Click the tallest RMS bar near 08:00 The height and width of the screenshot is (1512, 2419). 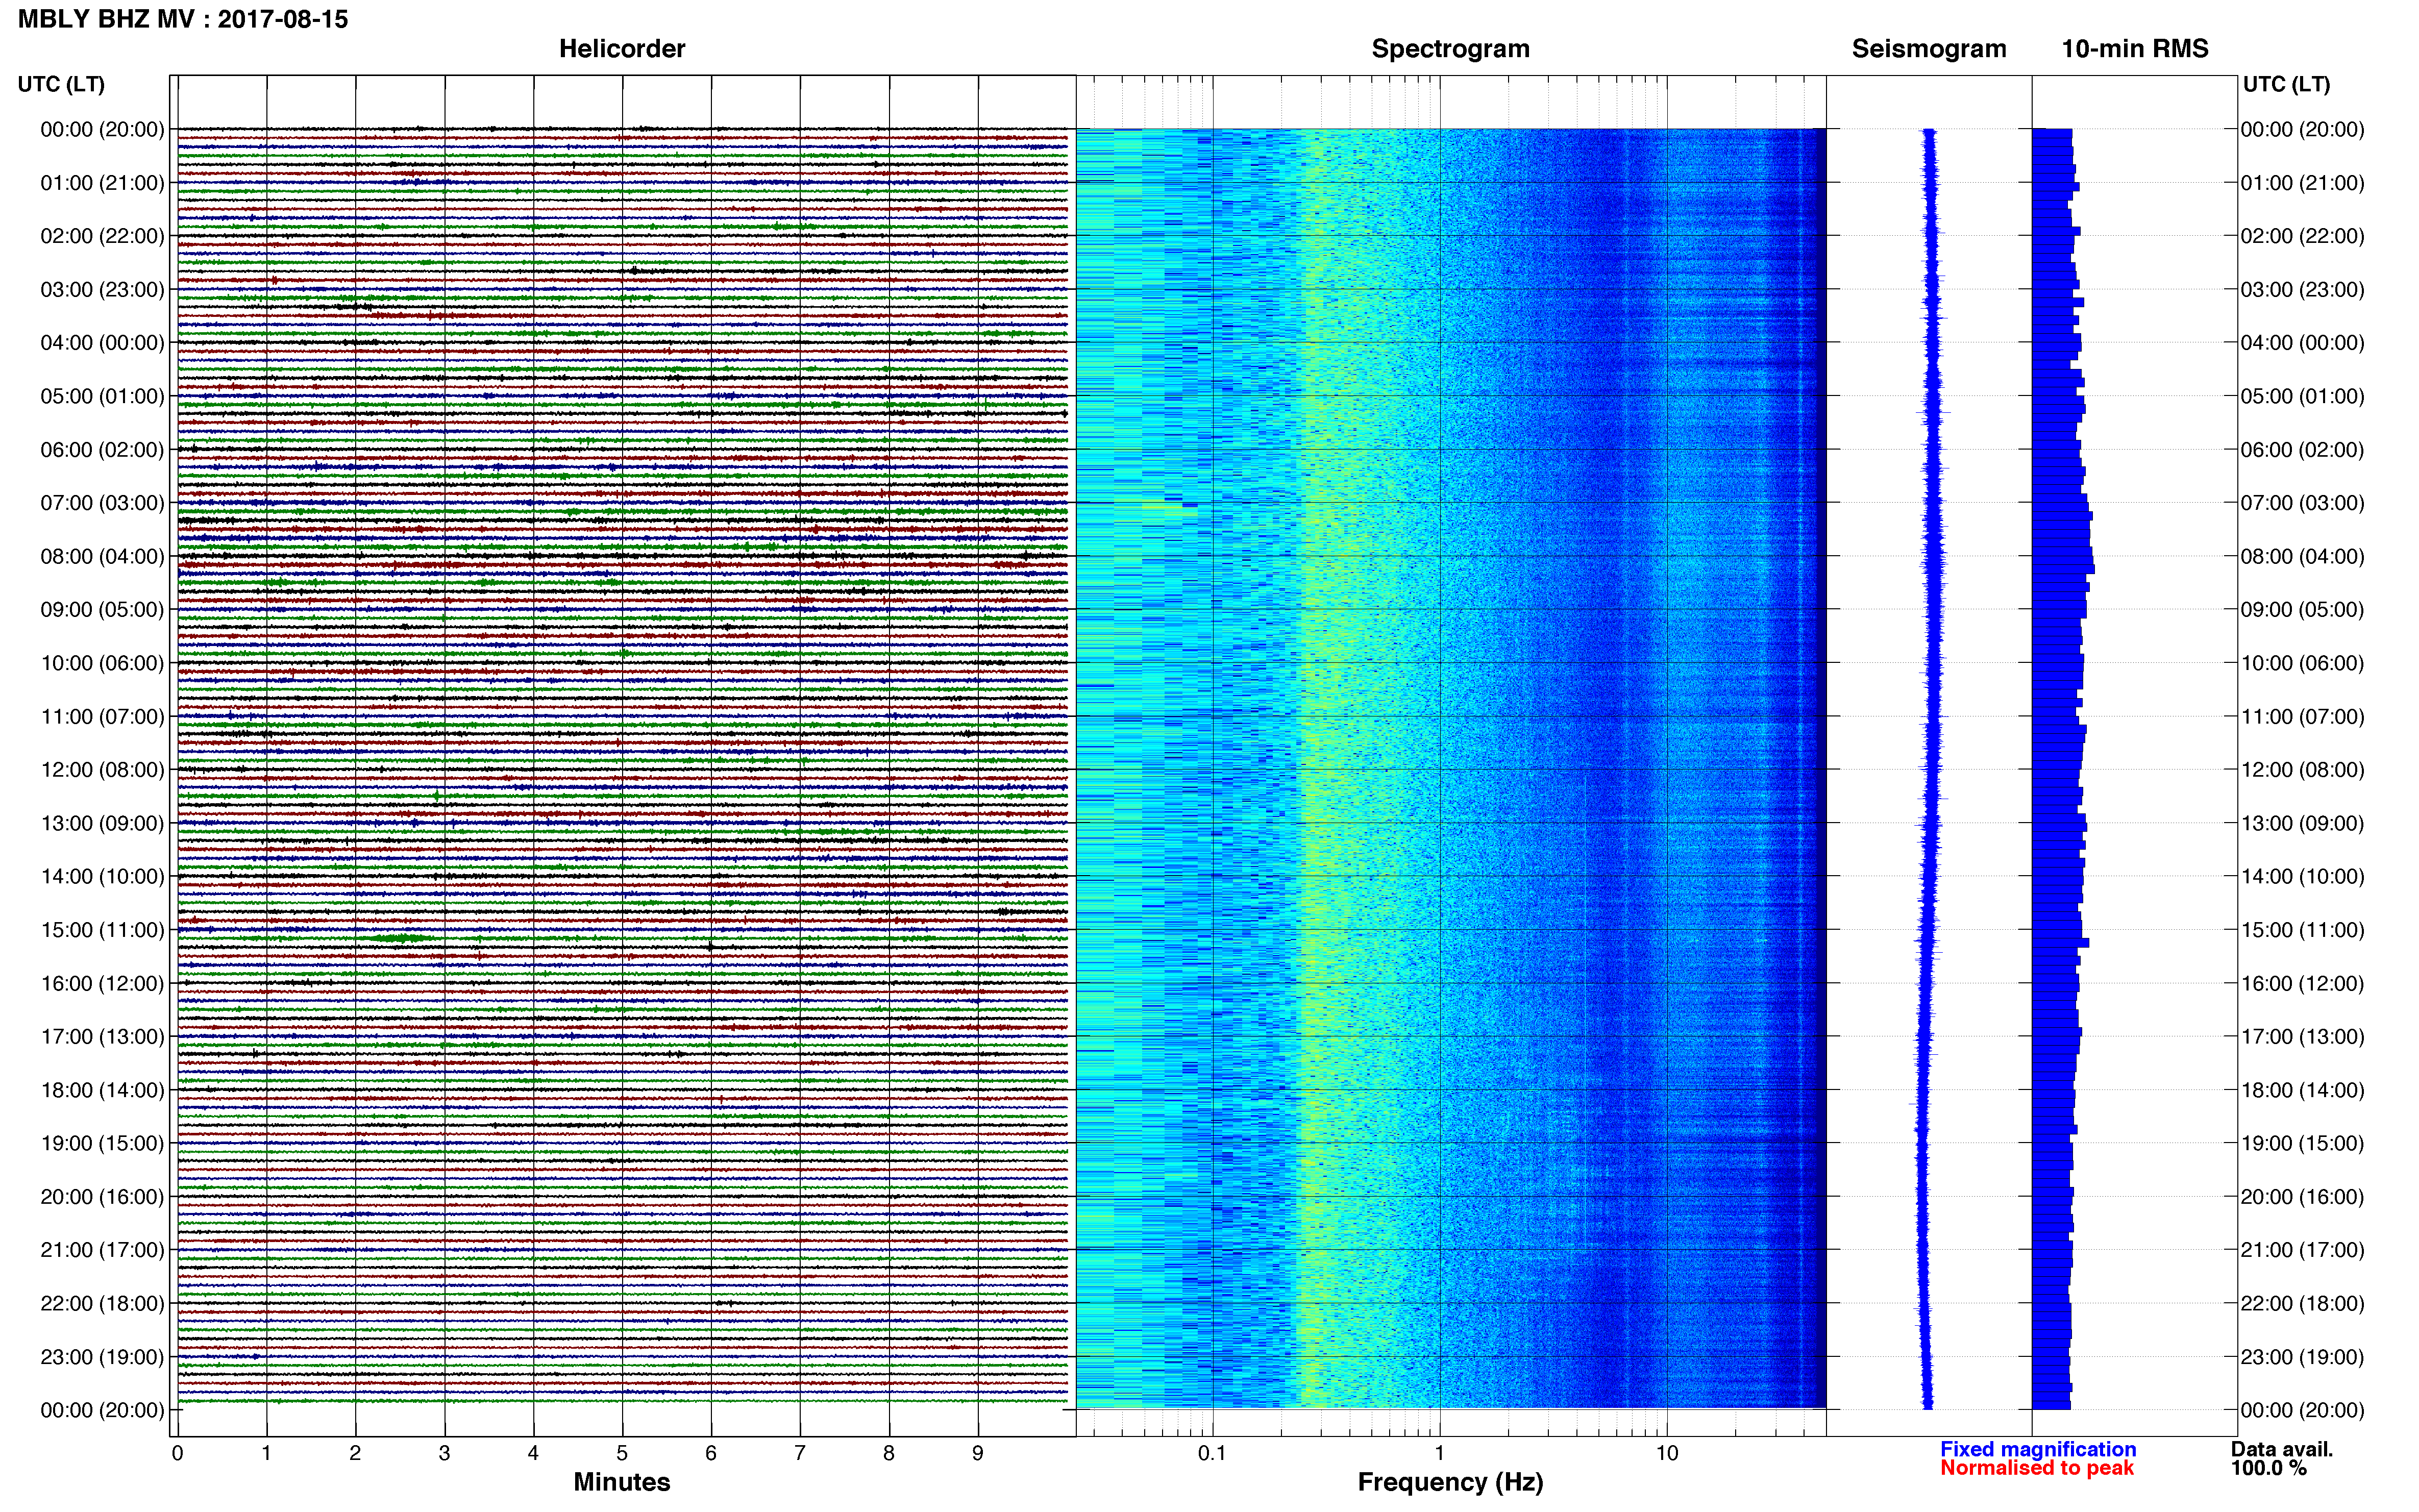pyautogui.click(x=2063, y=569)
